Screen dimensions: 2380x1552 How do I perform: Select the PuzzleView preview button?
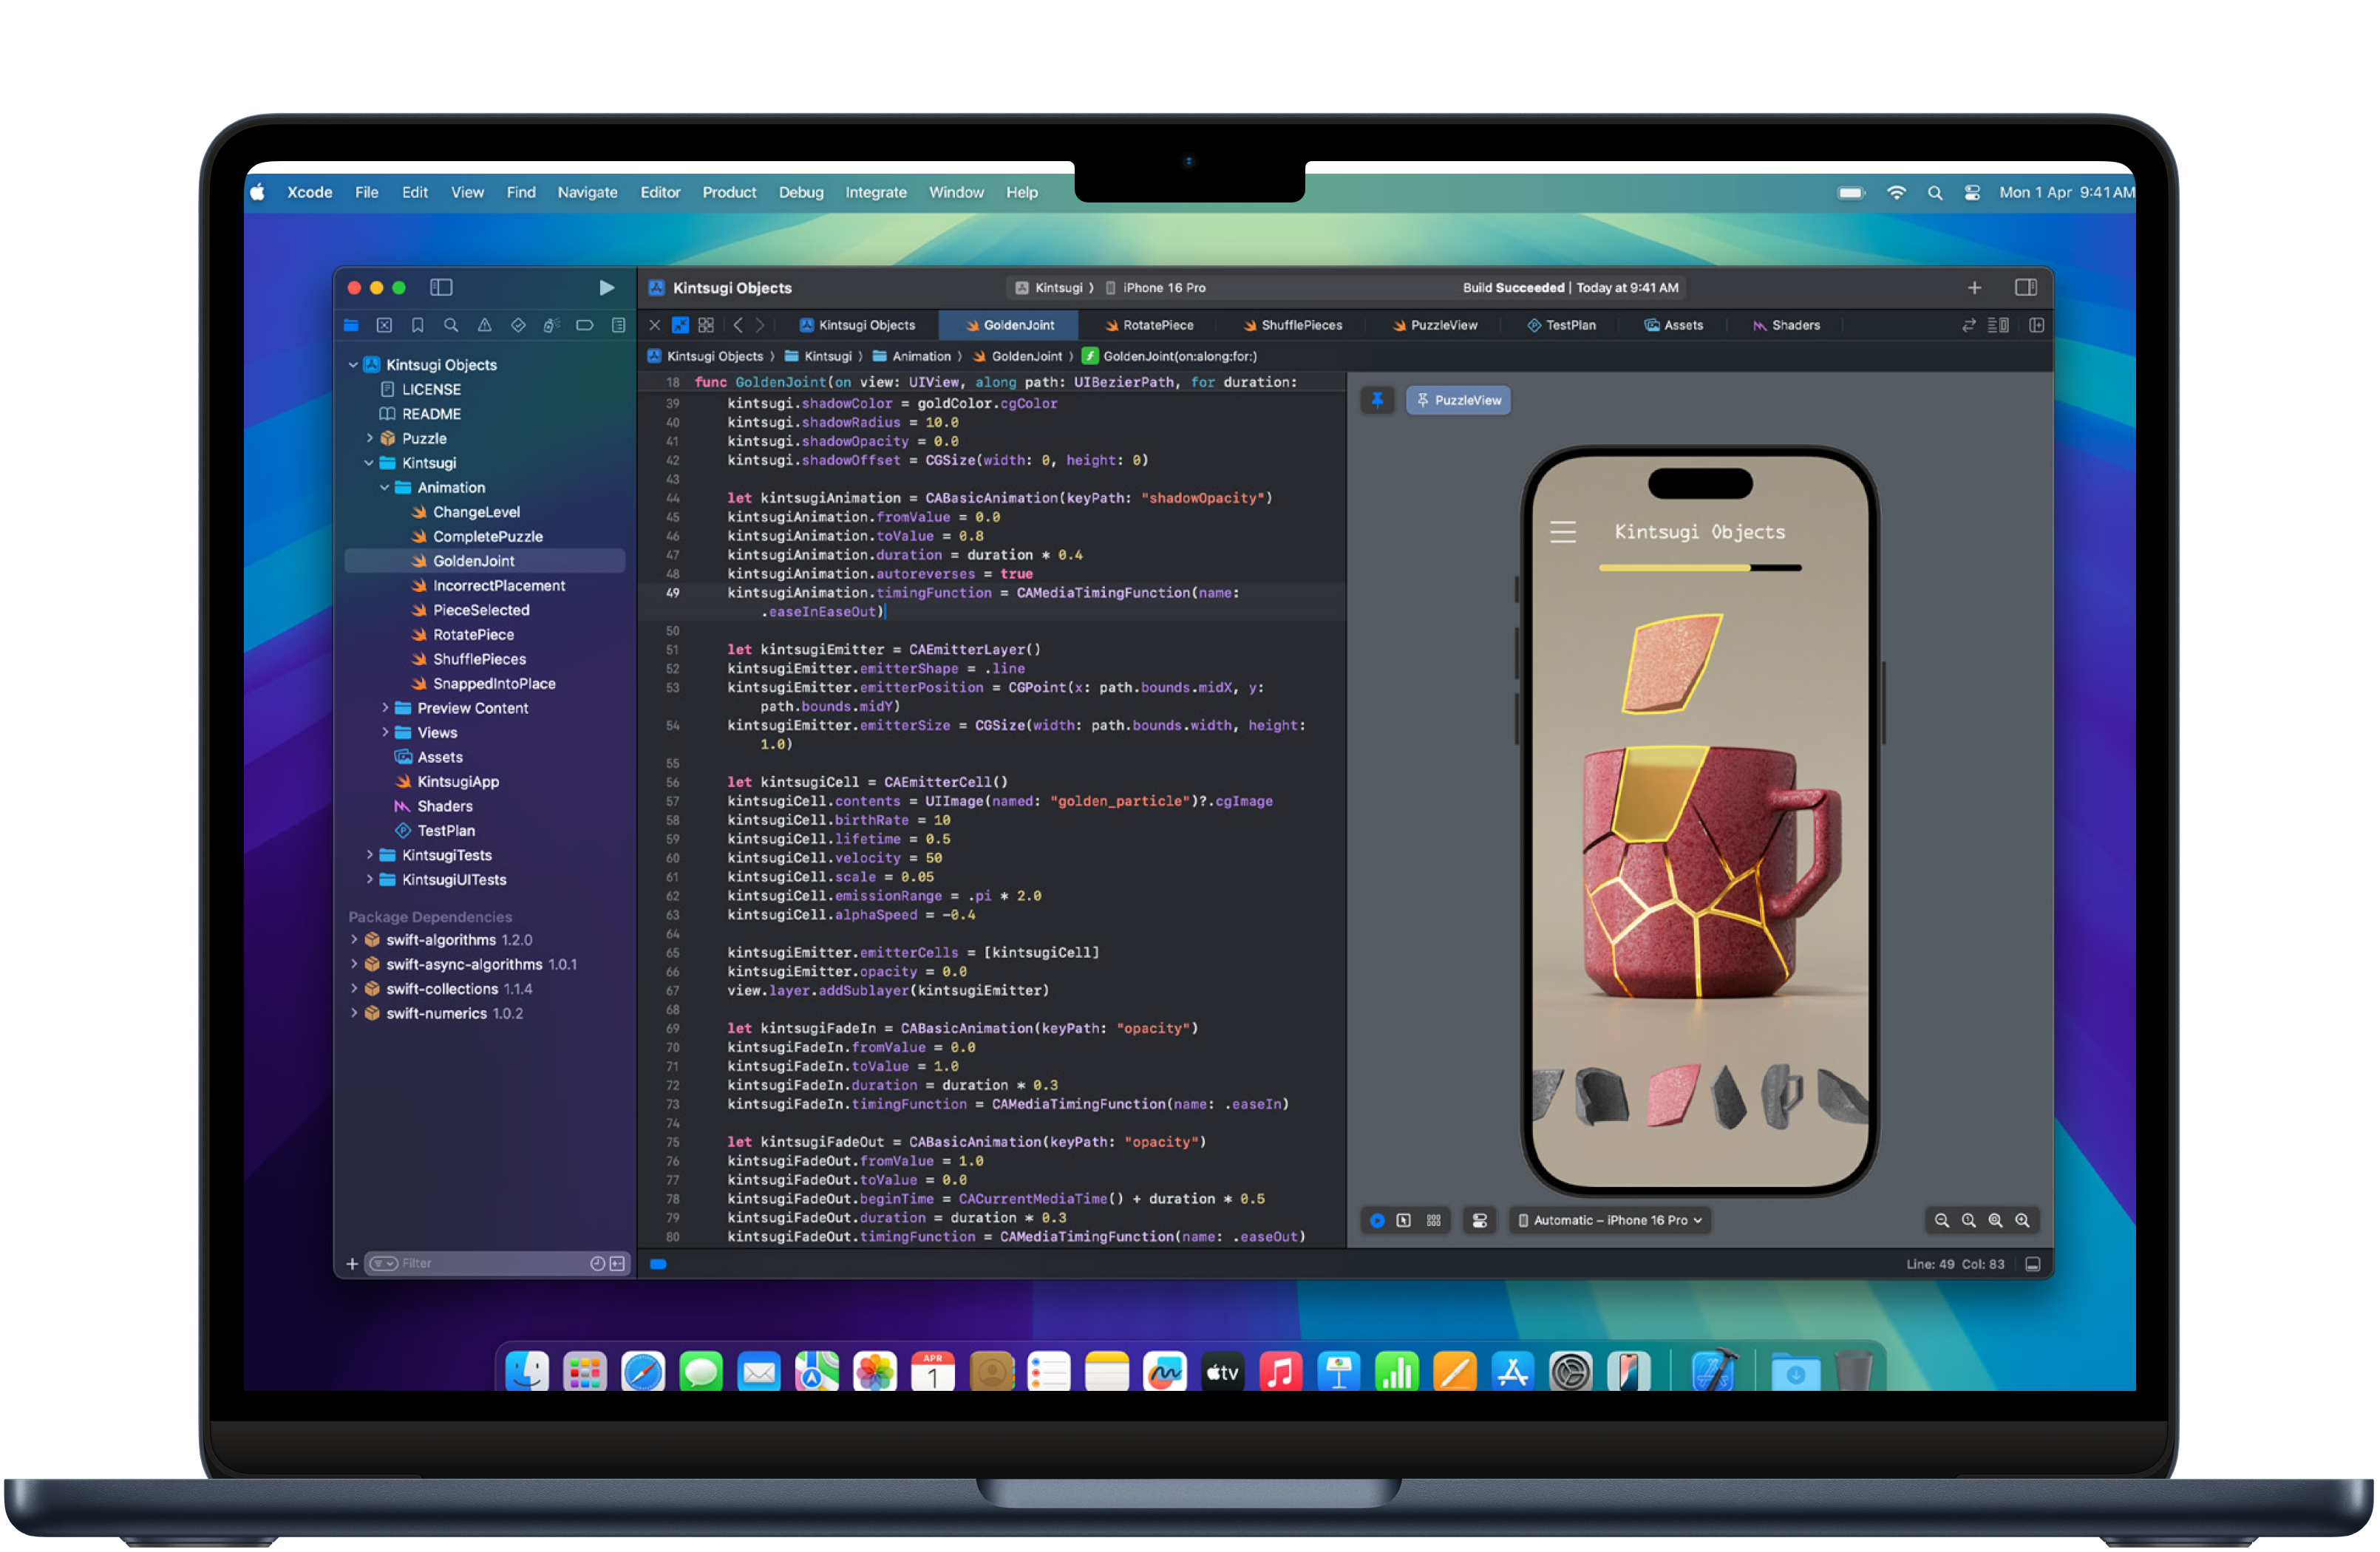click(1458, 400)
